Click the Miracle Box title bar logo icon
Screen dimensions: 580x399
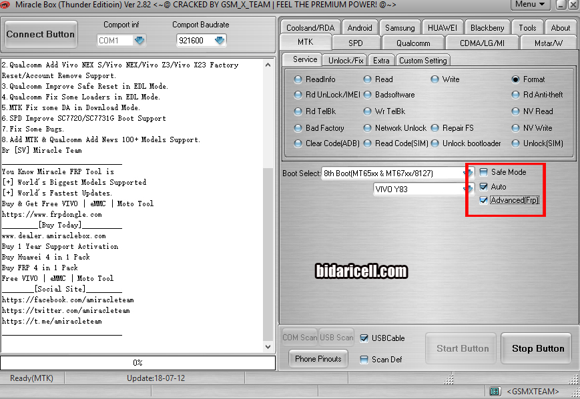tap(5, 5)
